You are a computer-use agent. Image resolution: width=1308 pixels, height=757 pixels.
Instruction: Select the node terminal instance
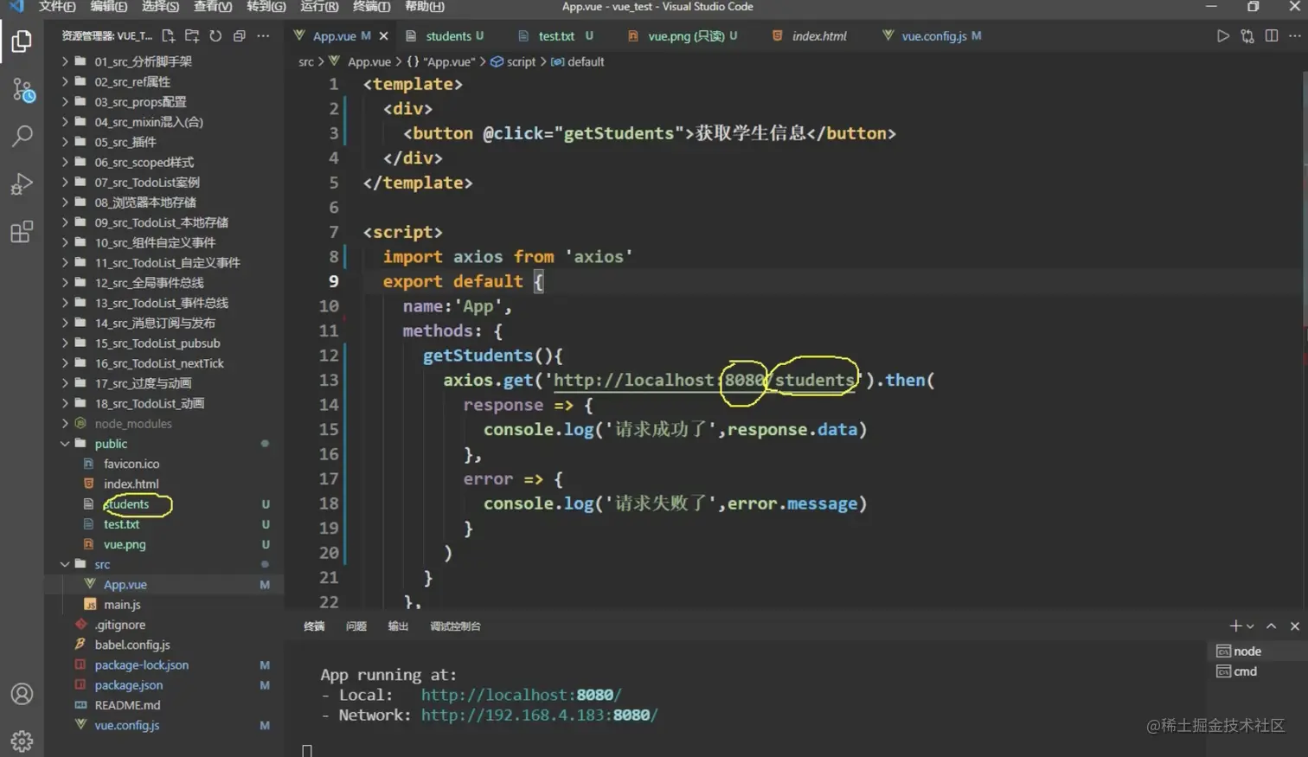[x=1256, y=651]
